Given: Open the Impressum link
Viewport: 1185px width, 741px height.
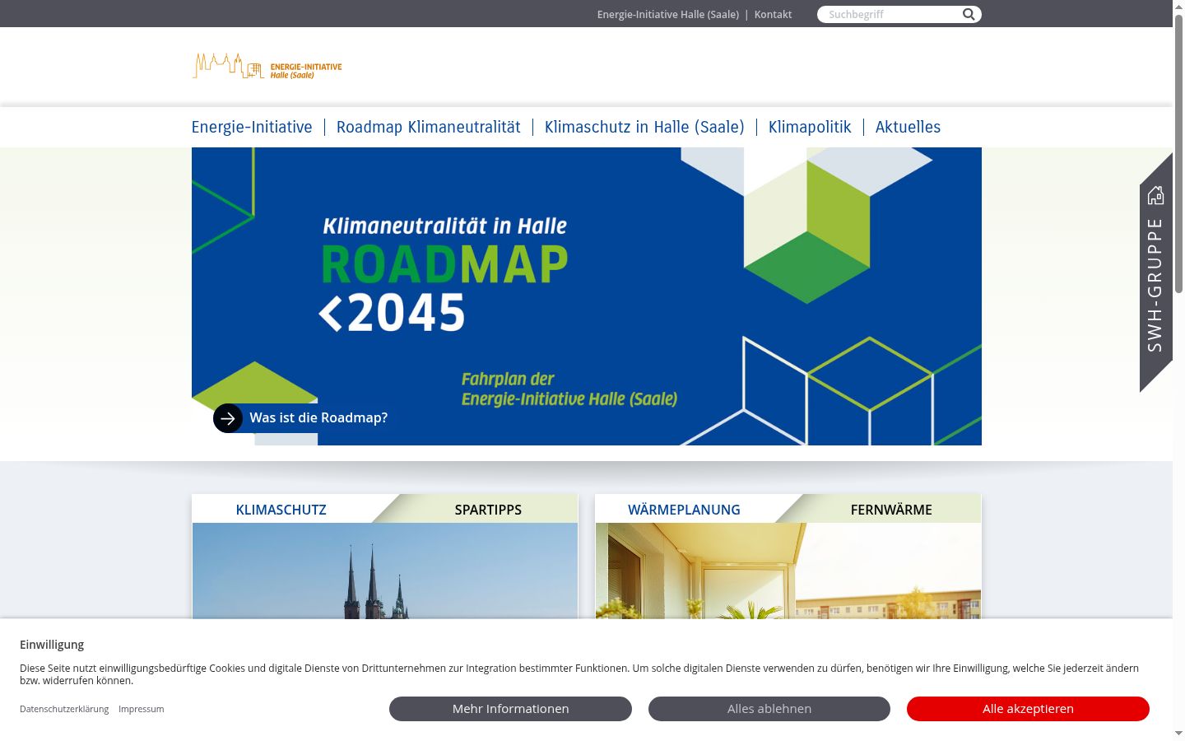Looking at the screenshot, I should coord(141,709).
